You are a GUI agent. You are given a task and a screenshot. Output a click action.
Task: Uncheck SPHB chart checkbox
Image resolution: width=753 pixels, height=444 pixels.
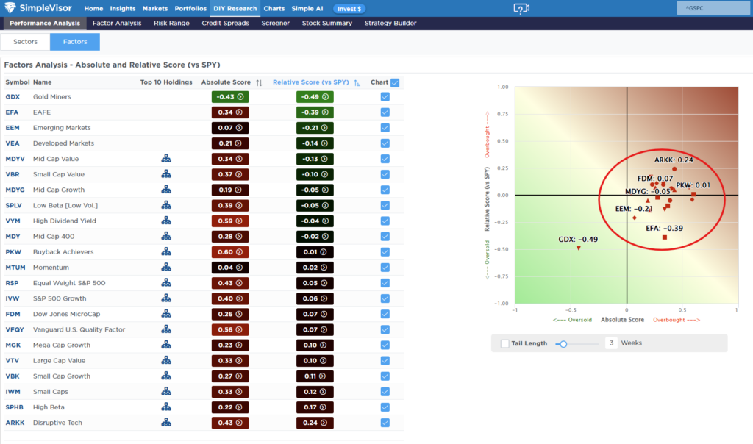(x=385, y=407)
